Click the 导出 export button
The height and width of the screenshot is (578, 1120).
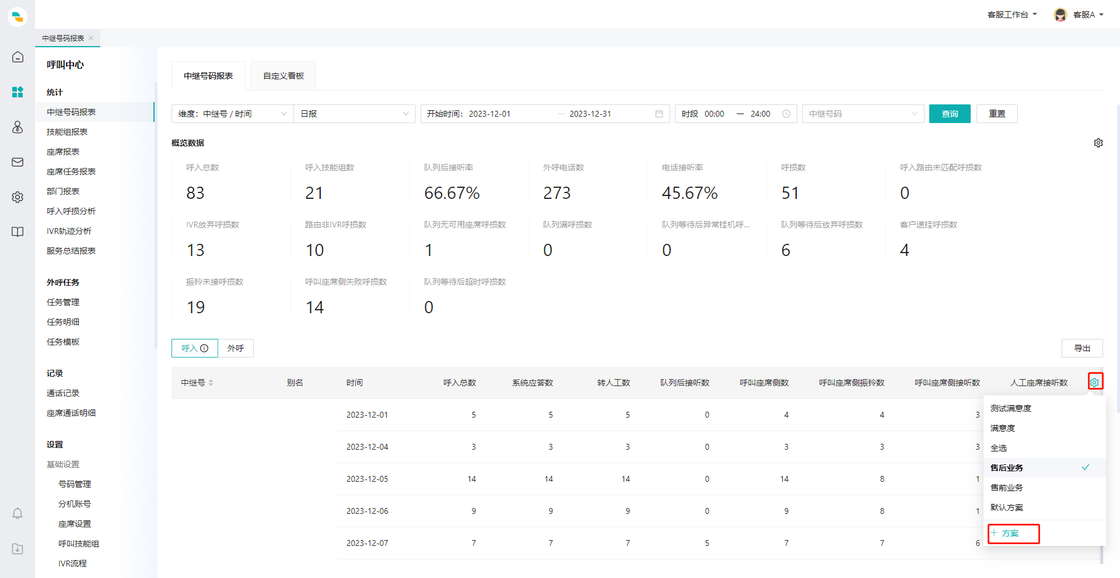click(1082, 348)
